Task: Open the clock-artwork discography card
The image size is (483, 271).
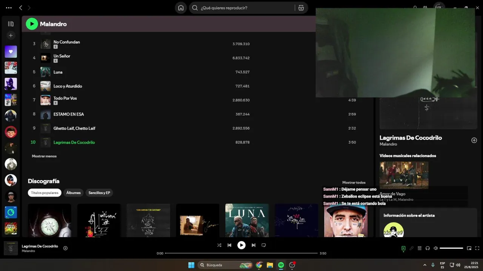Action: click(49, 221)
